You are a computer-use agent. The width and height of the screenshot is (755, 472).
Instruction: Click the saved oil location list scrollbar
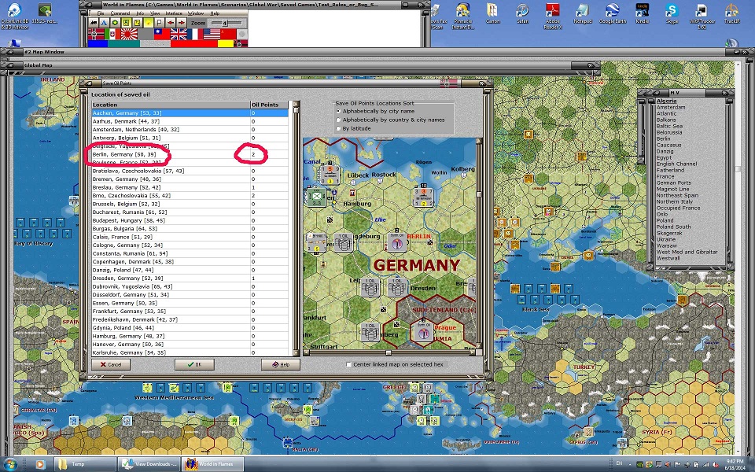click(x=296, y=229)
